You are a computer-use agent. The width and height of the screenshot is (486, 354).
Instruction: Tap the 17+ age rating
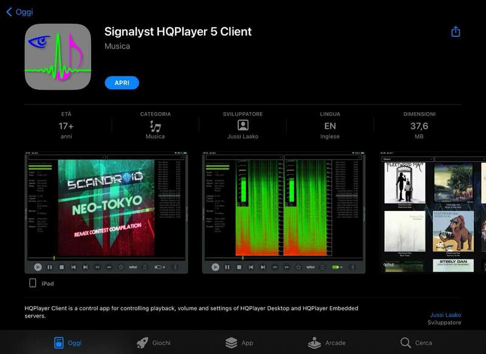pos(67,125)
